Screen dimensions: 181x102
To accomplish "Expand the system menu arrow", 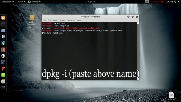I will point(178,2).
